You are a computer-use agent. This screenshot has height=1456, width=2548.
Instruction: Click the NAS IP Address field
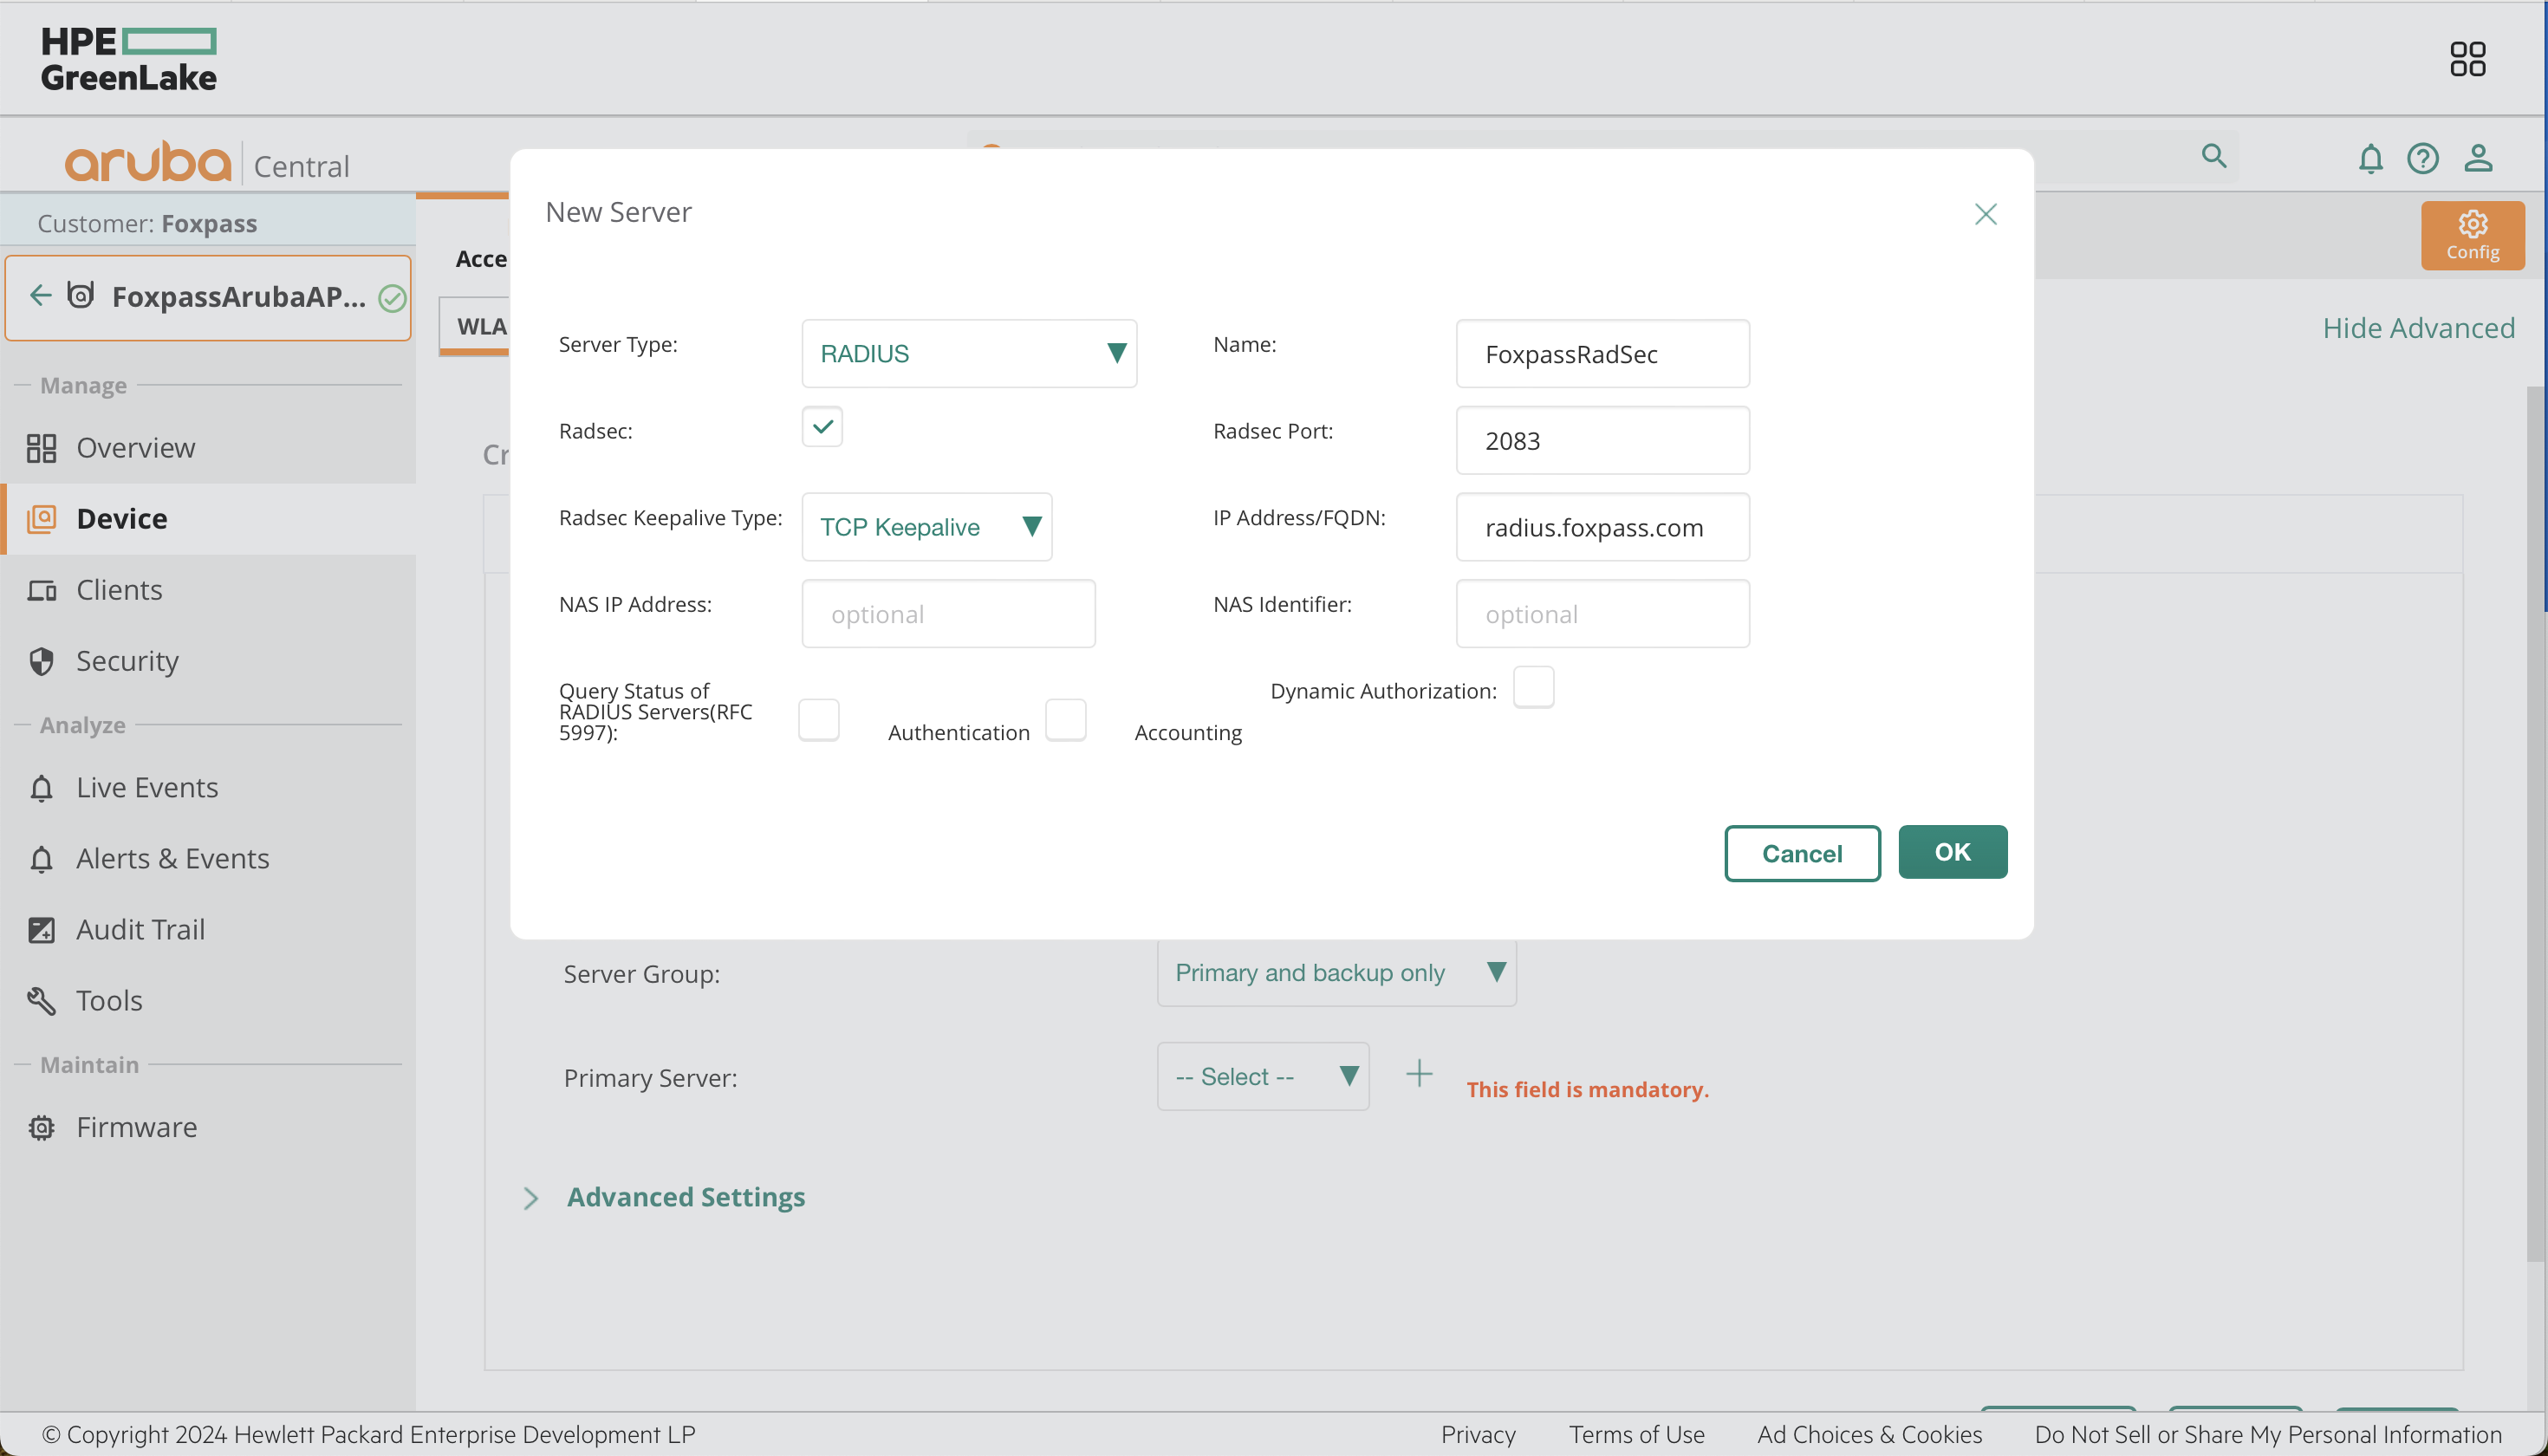click(948, 614)
